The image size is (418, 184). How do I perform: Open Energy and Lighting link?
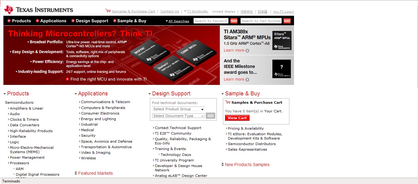point(98,119)
